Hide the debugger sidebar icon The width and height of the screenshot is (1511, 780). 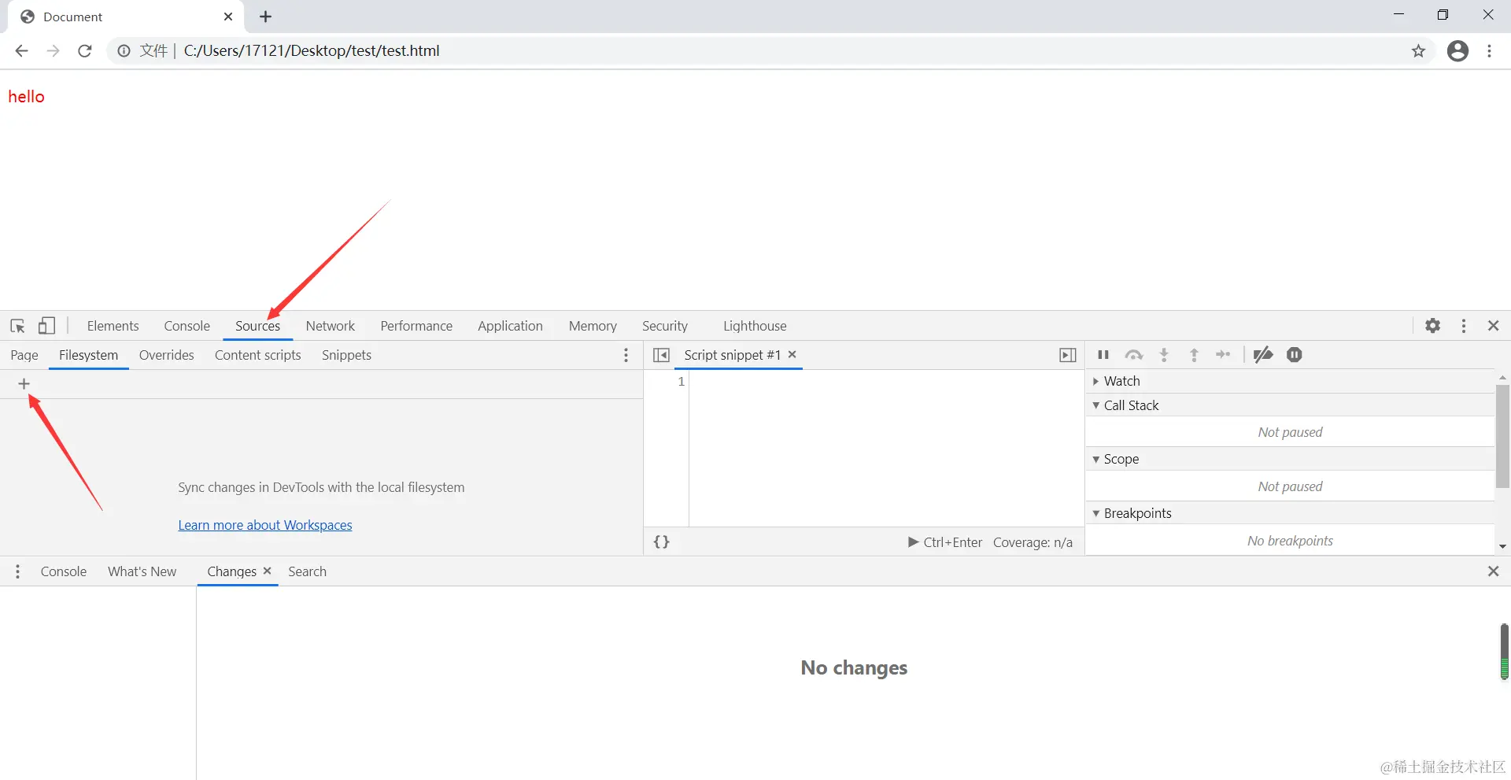click(x=1068, y=355)
